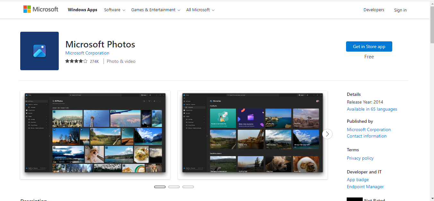Select the third carousel page indicator

pyautogui.click(x=188, y=187)
